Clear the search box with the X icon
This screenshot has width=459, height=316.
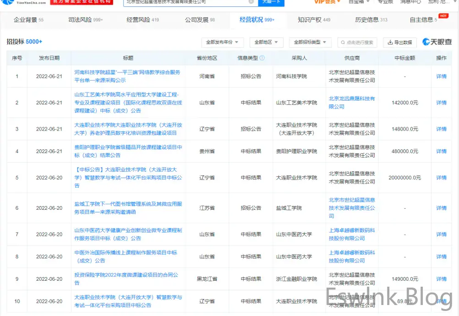pos(251,2)
